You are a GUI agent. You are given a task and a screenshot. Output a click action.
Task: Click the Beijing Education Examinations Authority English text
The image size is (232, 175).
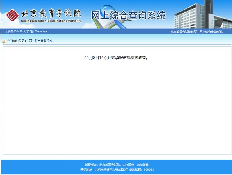51,21
